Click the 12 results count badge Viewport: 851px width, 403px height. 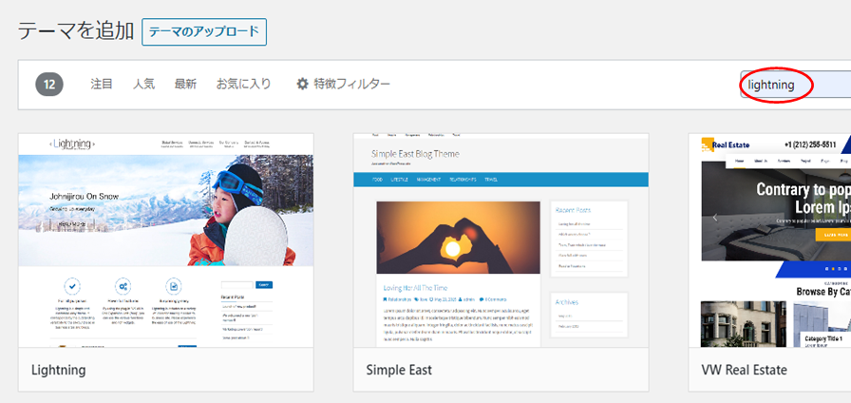point(49,85)
